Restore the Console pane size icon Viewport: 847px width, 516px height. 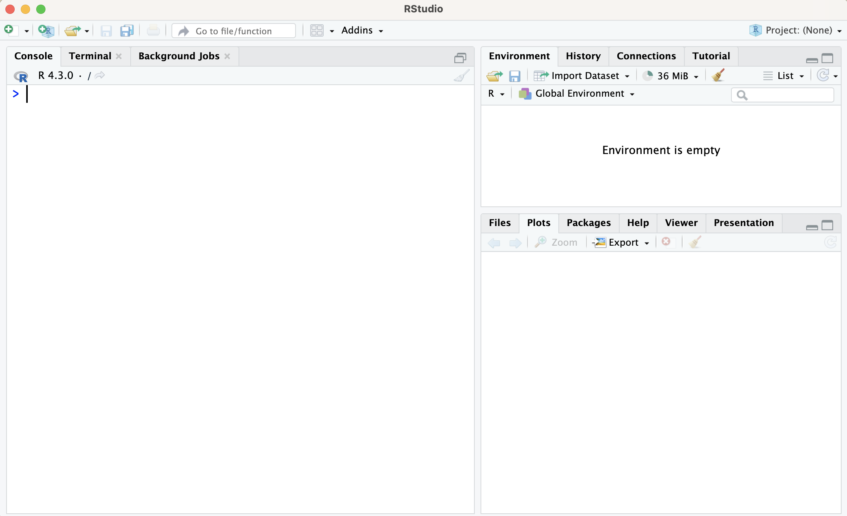pos(460,58)
